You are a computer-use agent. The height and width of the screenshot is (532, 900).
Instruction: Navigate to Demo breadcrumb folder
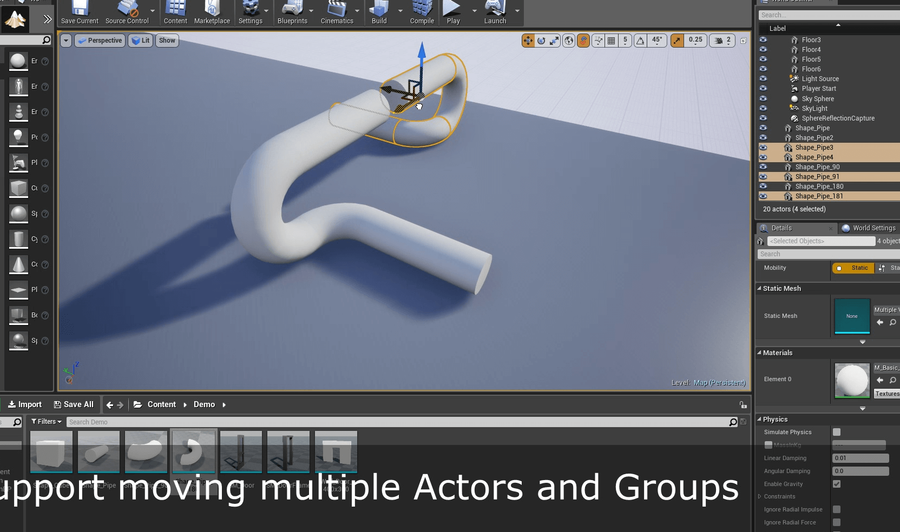click(204, 404)
